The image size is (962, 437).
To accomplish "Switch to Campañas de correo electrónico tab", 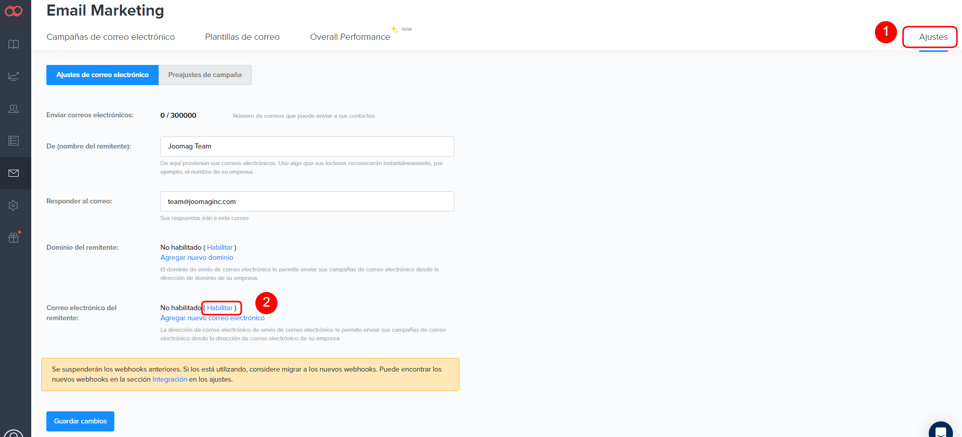I will click(x=110, y=37).
